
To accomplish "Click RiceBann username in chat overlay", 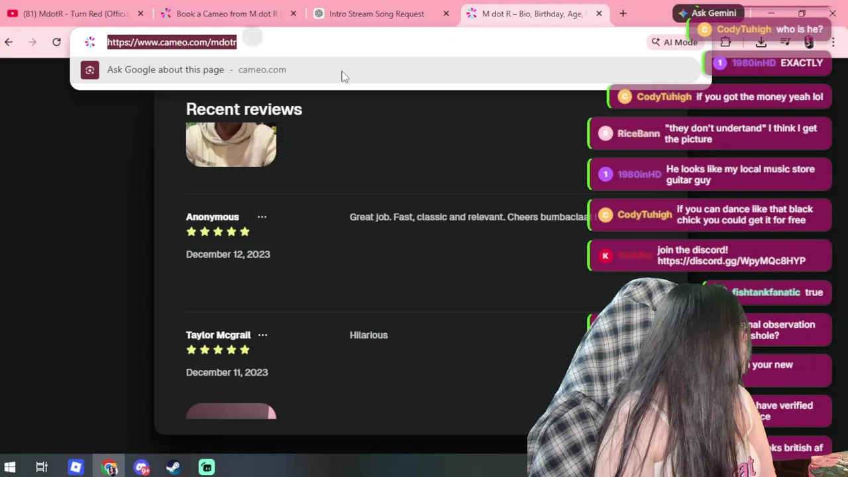I will (638, 133).
